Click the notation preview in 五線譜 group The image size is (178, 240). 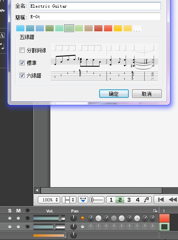(x=104, y=63)
